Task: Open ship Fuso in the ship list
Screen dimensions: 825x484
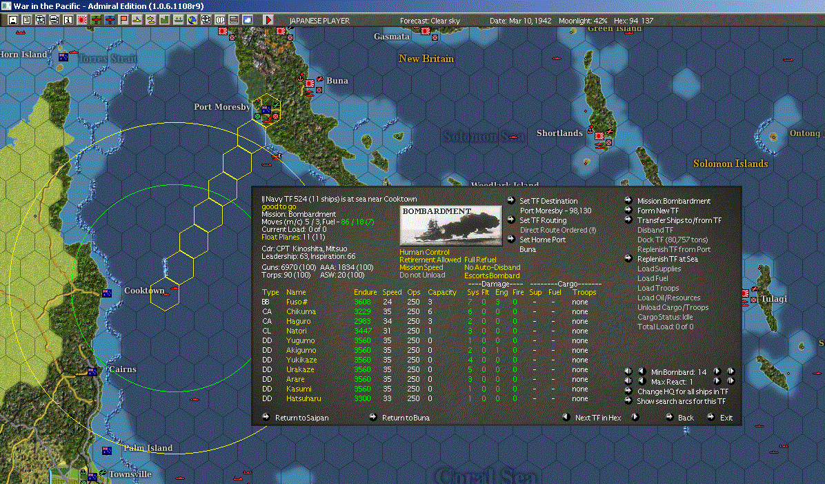Action: pos(296,302)
